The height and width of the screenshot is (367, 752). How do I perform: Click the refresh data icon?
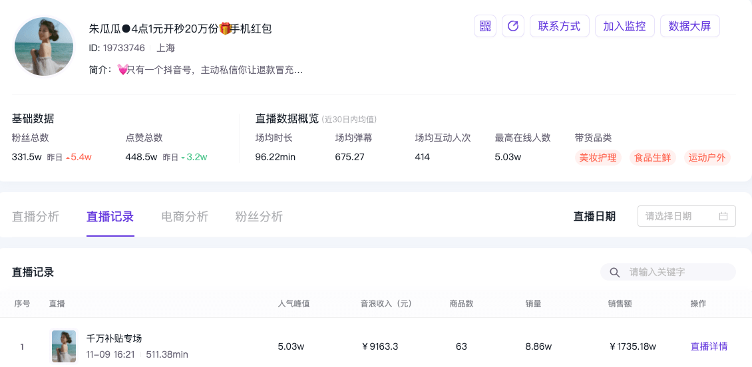pyautogui.click(x=513, y=26)
